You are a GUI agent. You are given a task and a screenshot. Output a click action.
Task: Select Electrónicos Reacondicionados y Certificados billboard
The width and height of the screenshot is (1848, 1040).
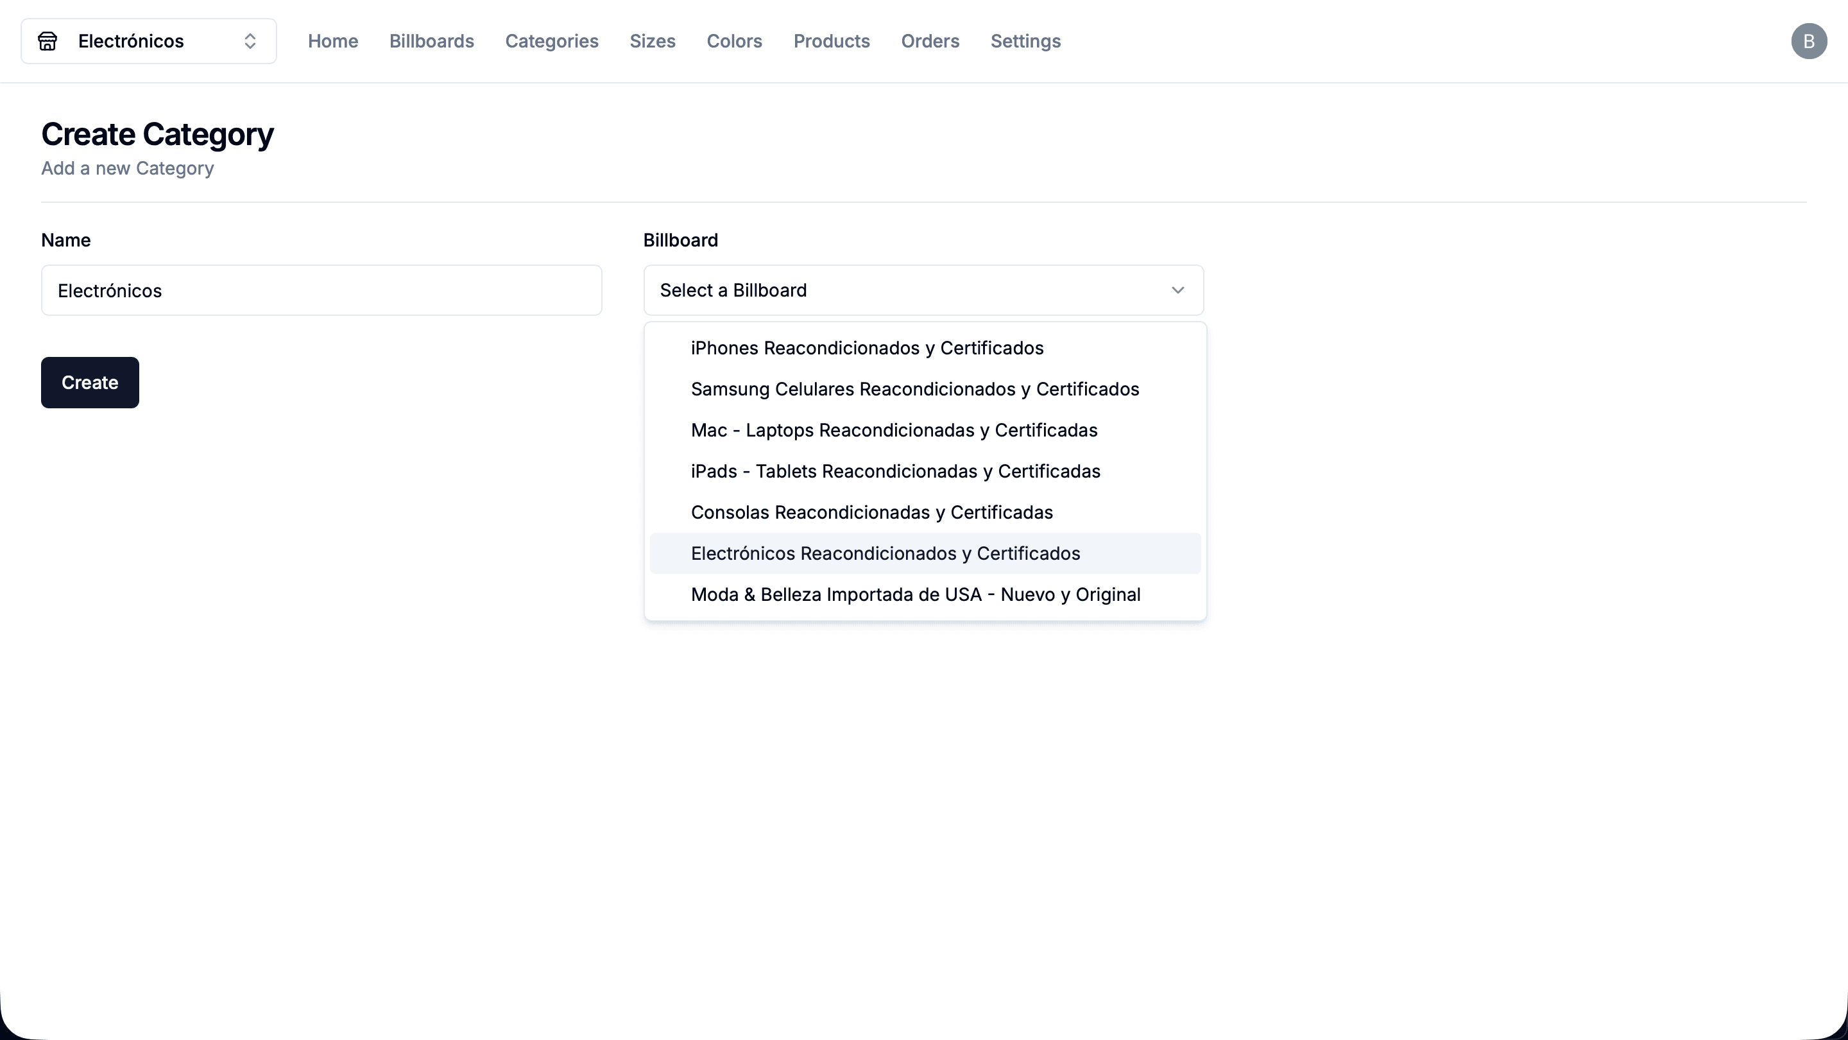(886, 553)
